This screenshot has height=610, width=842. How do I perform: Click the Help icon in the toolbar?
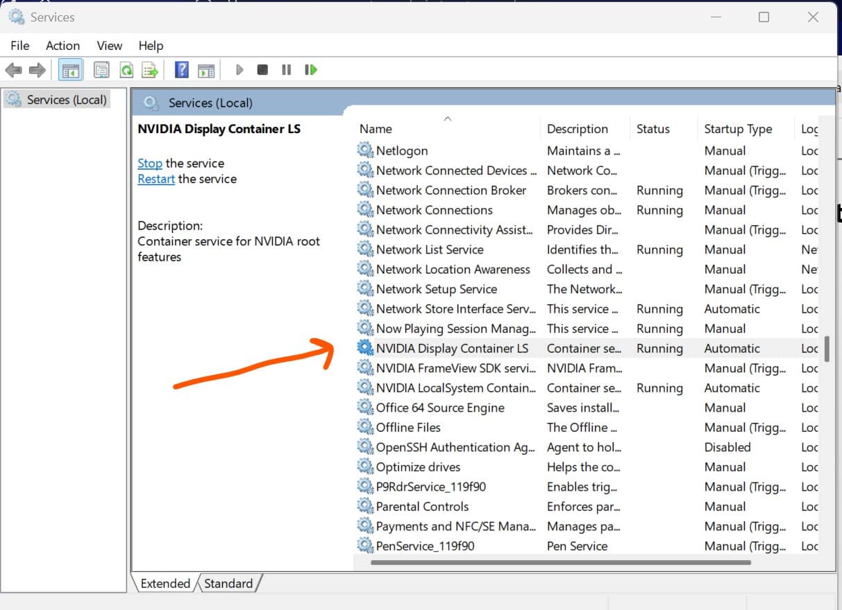click(x=181, y=69)
